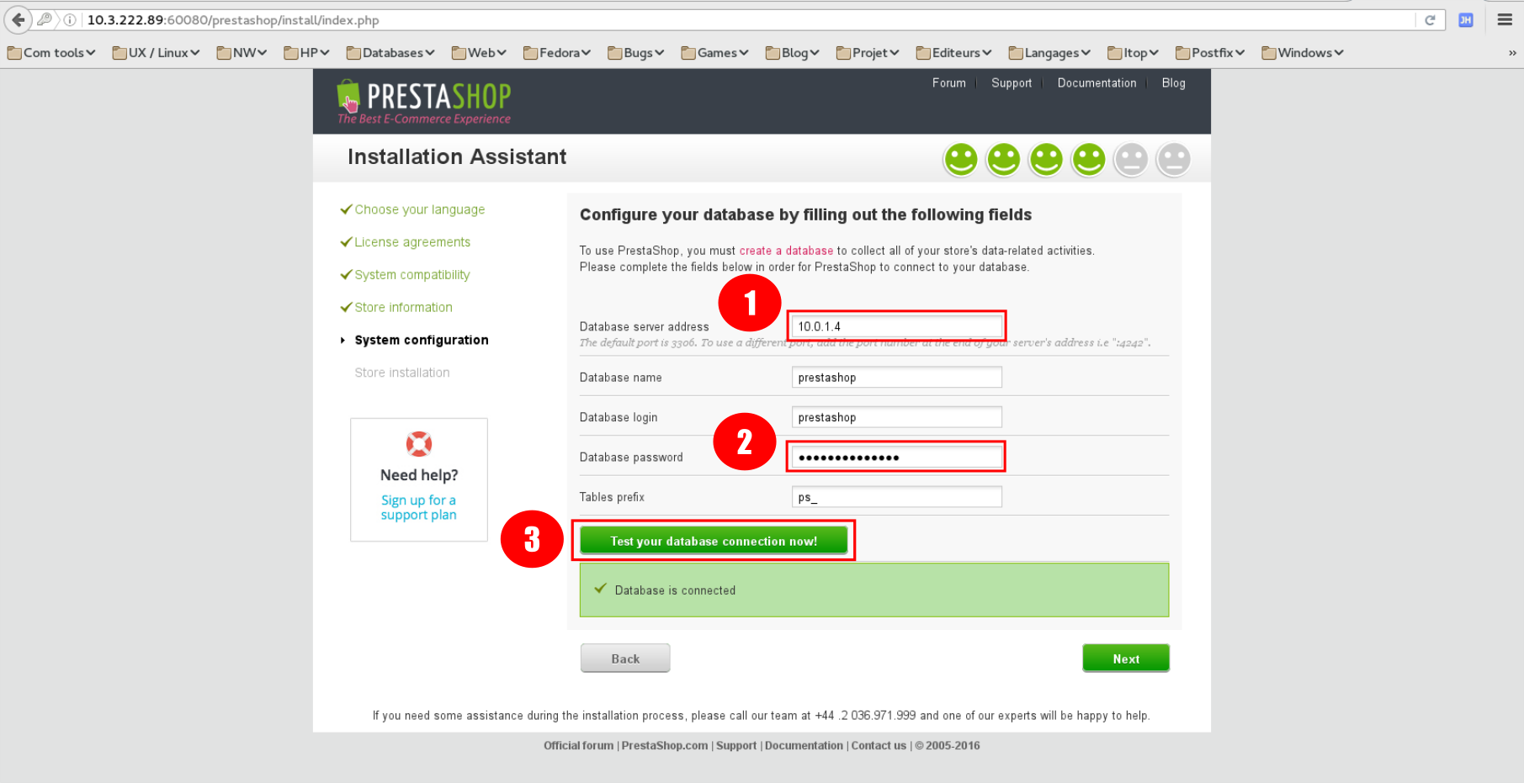1524x783 pixels.
Task: Open the PrestaShop.com footer link
Action: click(665, 745)
